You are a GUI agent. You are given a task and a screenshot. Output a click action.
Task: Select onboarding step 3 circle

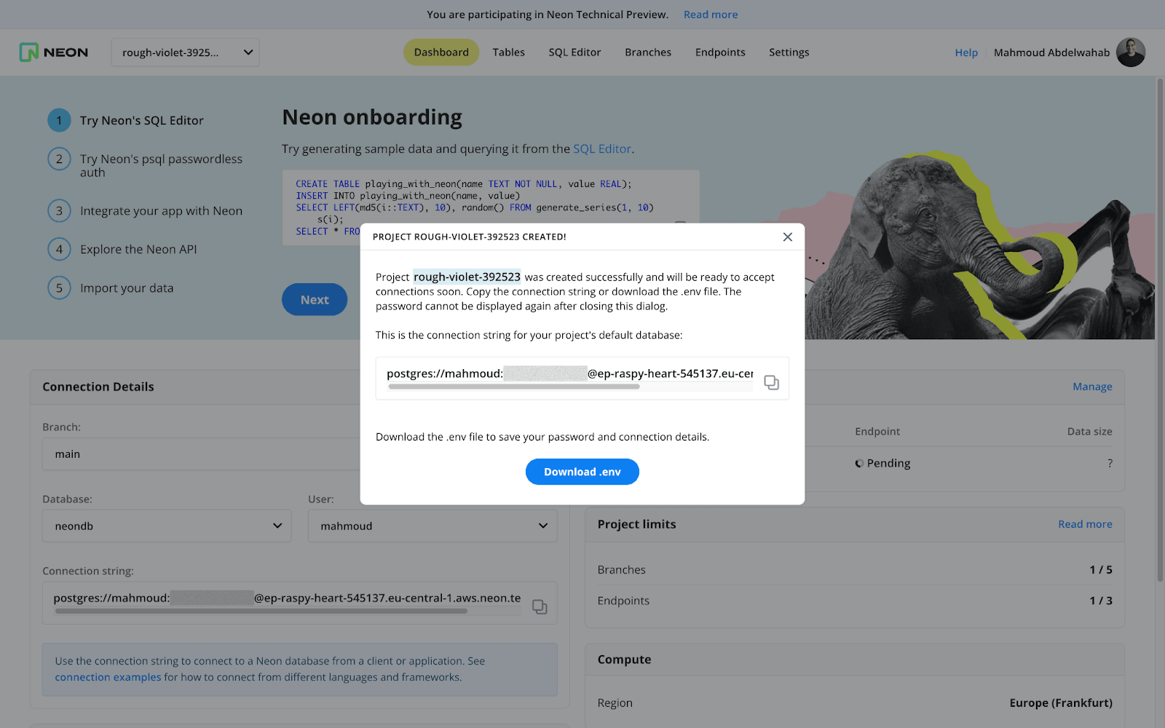click(x=59, y=211)
